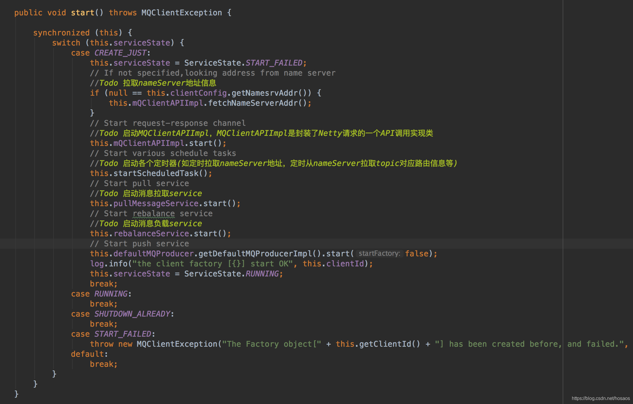Viewport: 633px width, 404px height.
Task: Click comment 'Start request-response channel'
Action: pyautogui.click(x=168, y=123)
